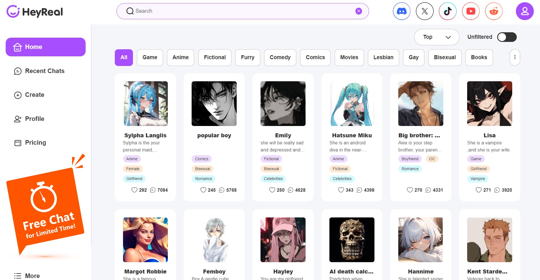Click the chat bubble icon on Sylpha Langlis card

pos(153,190)
